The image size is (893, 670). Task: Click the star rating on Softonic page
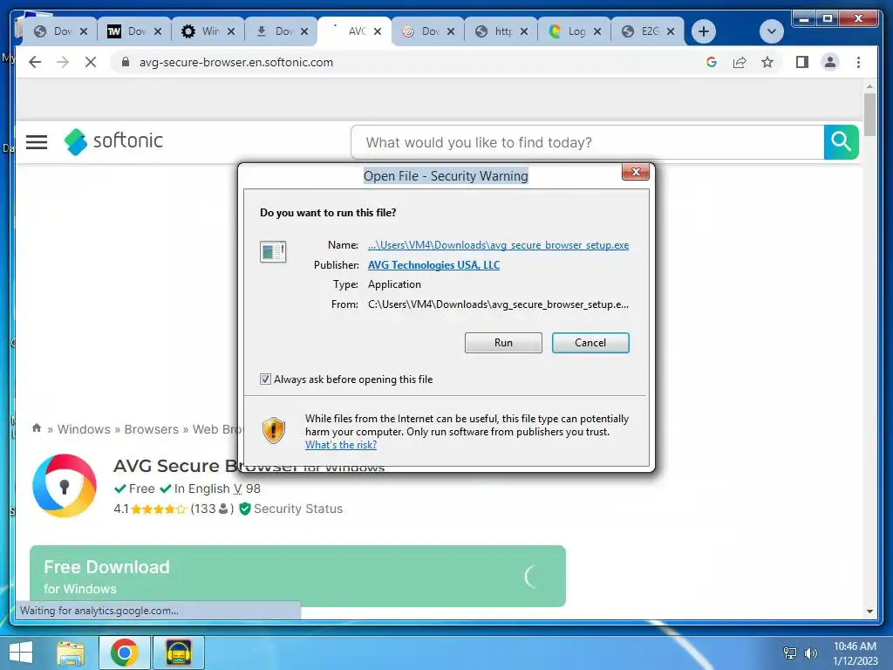[x=159, y=509]
